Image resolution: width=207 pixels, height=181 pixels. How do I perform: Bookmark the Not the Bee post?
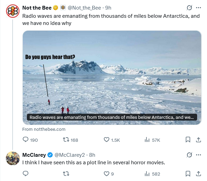click(x=188, y=140)
